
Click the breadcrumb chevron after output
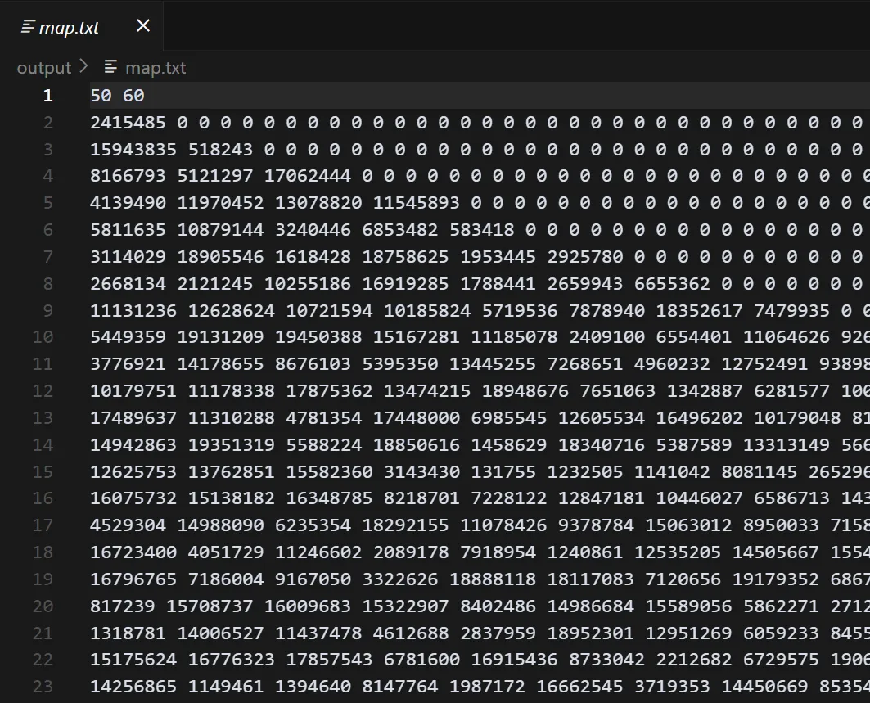pyautogui.click(x=83, y=67)
